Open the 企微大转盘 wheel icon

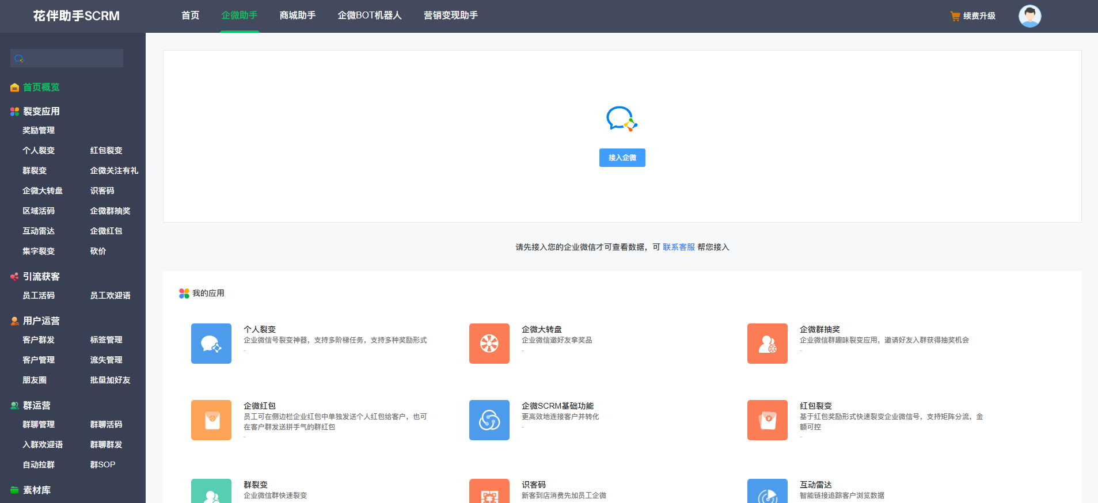[x=489, y=344]
